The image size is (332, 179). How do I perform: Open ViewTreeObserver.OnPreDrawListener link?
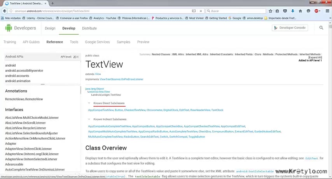[122, 79]
